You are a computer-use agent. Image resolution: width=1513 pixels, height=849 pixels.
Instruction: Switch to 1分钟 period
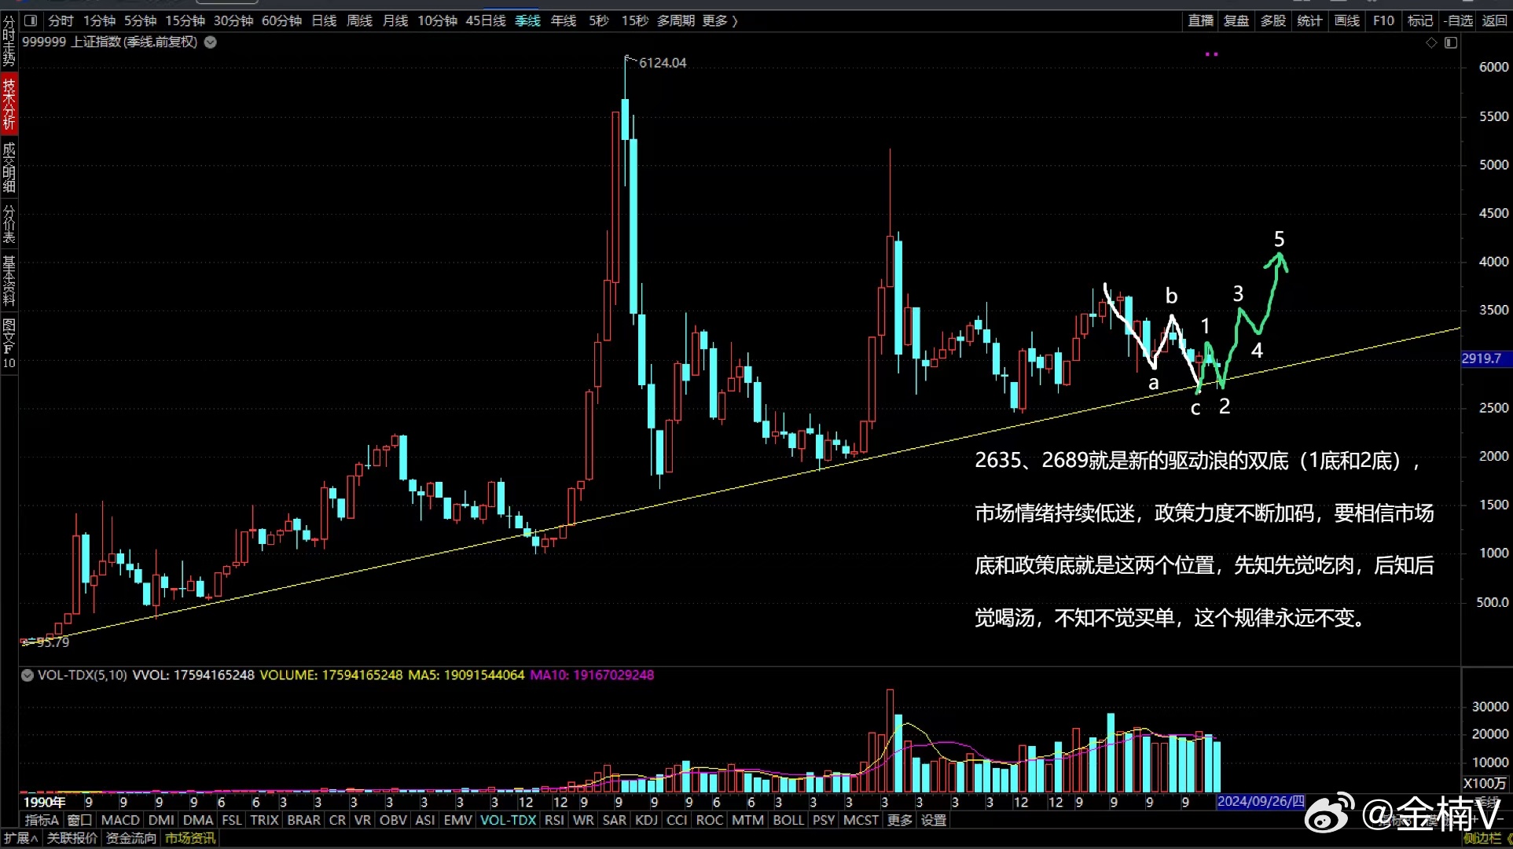(99, 20)
